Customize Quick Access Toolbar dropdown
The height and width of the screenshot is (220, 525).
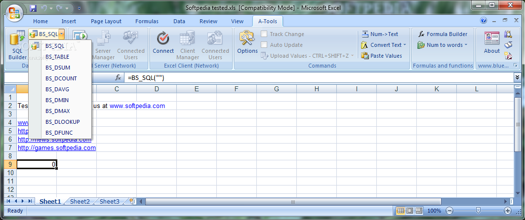(79, 8)
